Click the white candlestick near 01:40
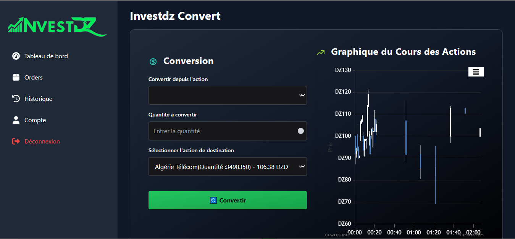The width and height of the screenshot is (515, 239). [x=450, y=122]
